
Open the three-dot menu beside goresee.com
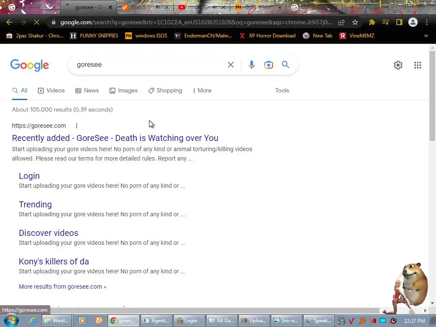point(77,126)
